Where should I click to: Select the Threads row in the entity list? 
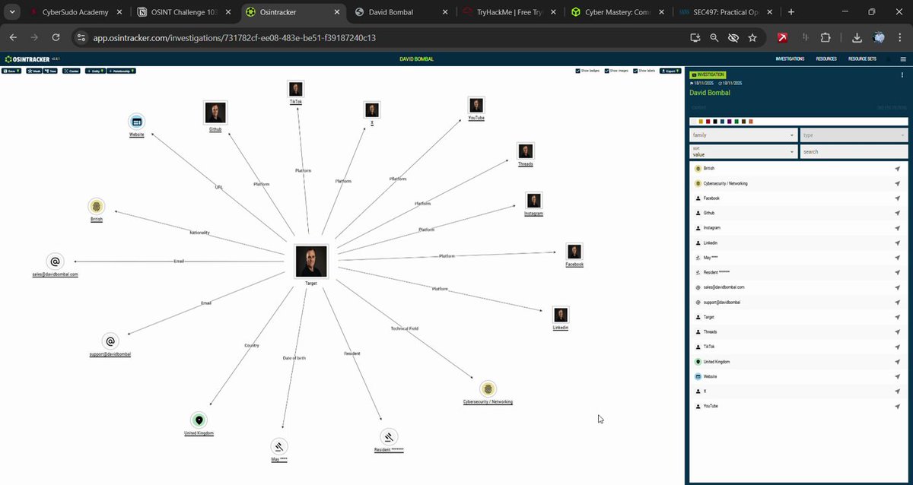pos(798,332)
